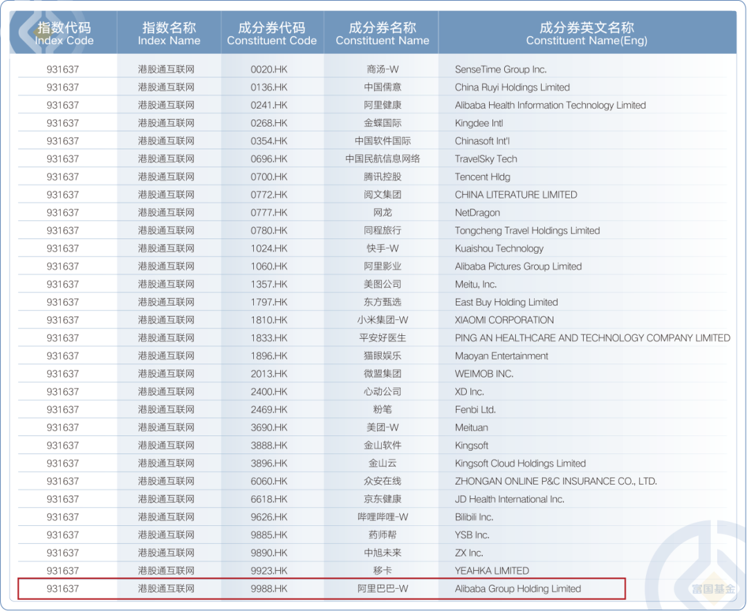Click Maoyan Entertainment cell
This screenshot has width=747, height=611.
tap(501, 356)
